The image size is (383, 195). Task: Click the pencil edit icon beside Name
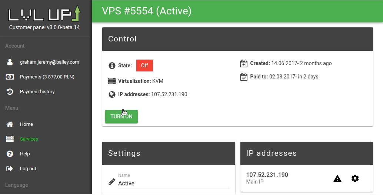pos(112,182)
